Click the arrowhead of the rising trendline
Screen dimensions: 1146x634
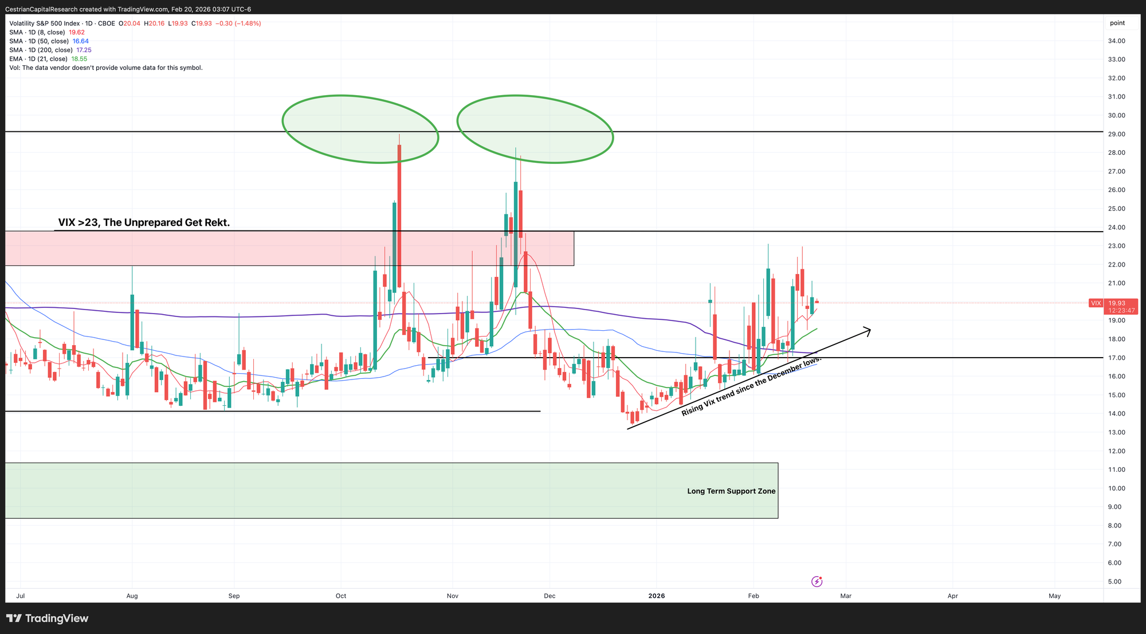pos(868,330)
